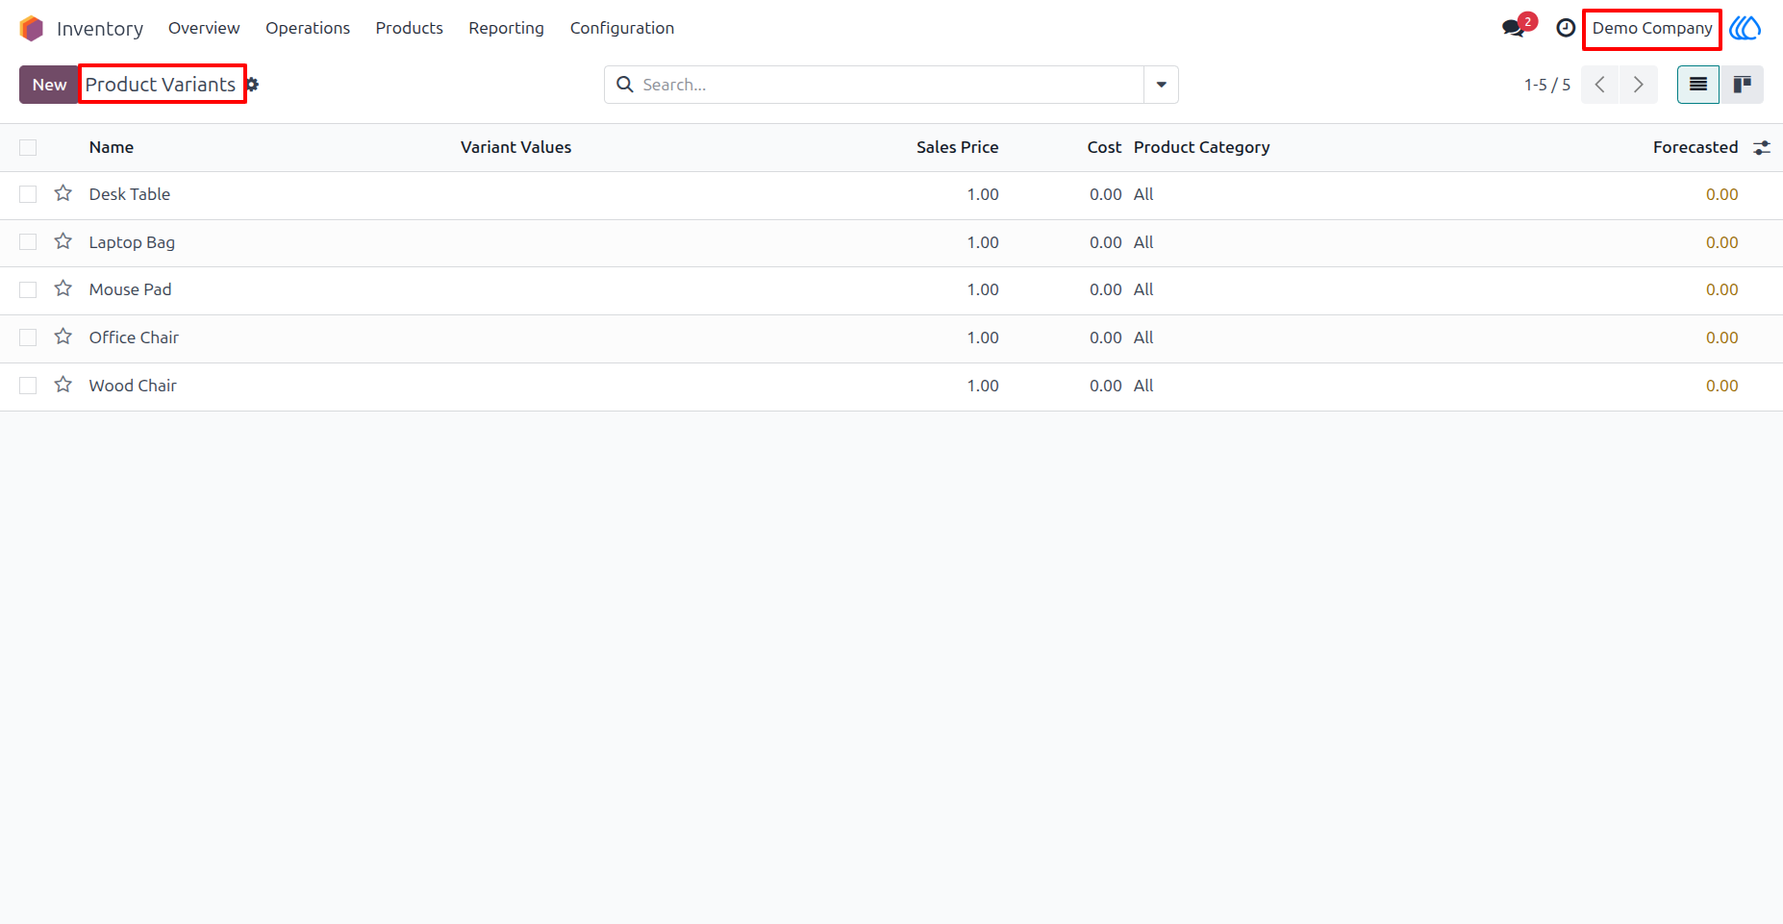Check the Desk Table row checkbox
Screen dimensions: 1783x924
pos(28,194)
